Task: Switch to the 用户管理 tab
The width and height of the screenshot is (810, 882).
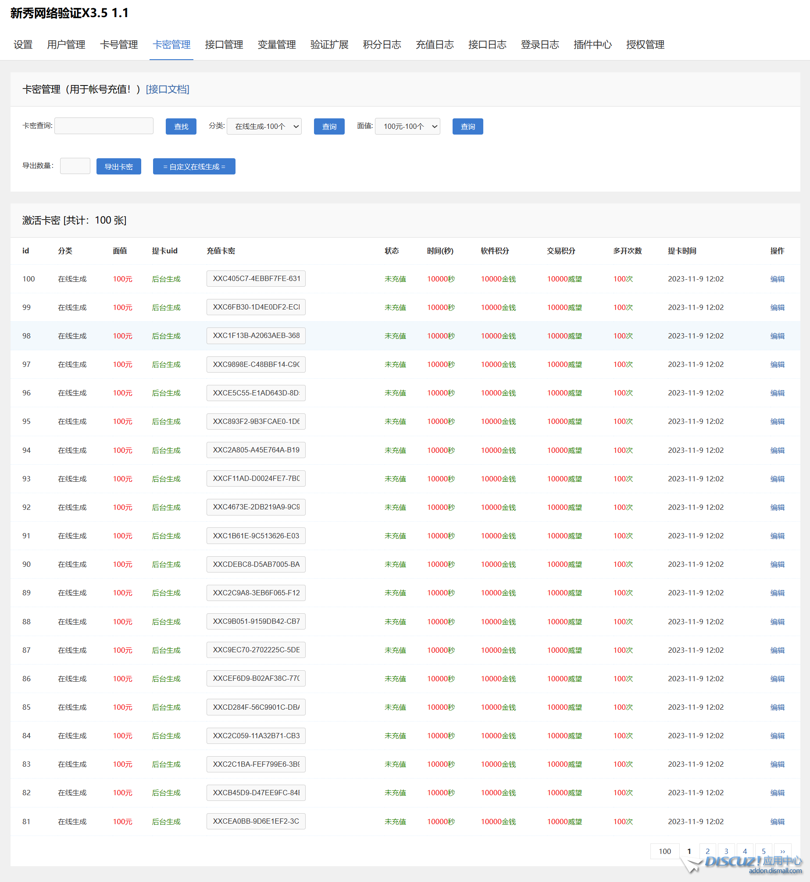Action: point(66,45)
